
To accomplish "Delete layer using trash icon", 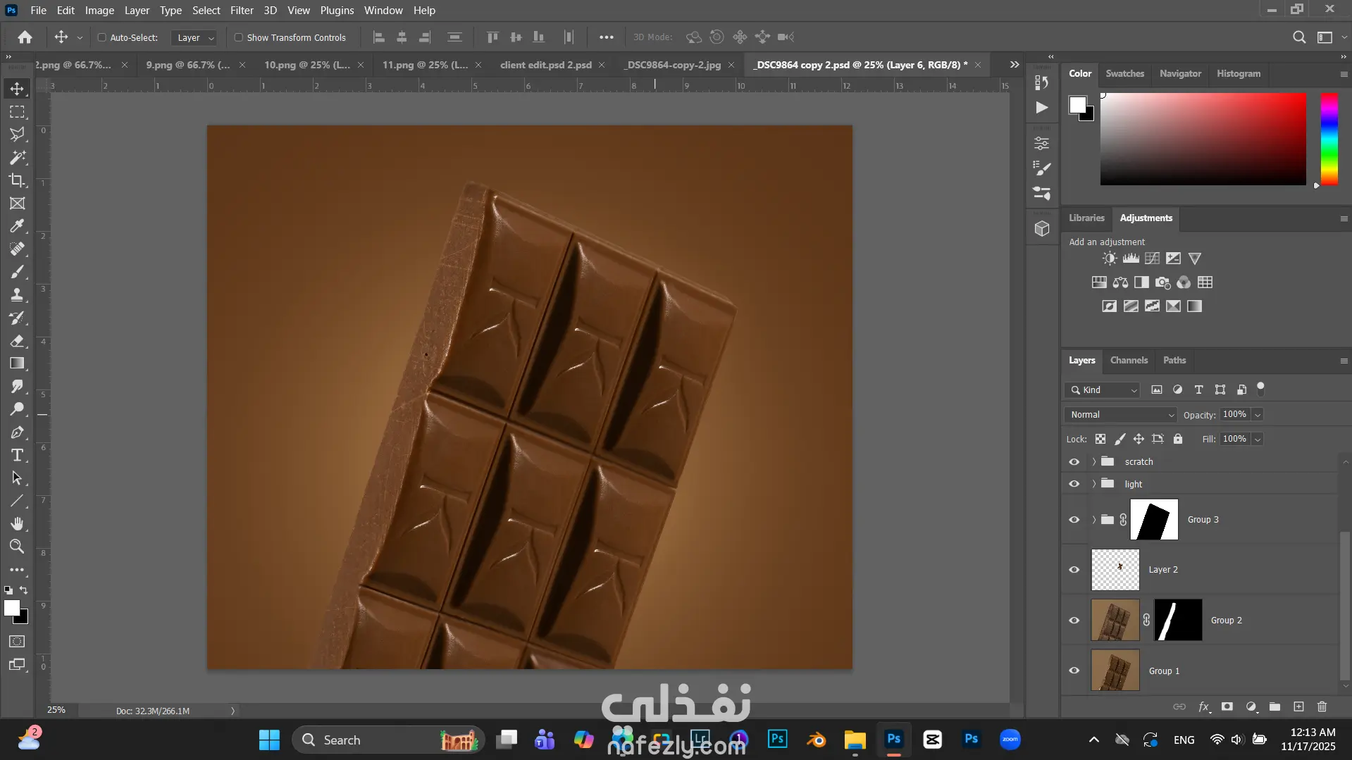I will pyautogui.click(x=1322, y=706).
